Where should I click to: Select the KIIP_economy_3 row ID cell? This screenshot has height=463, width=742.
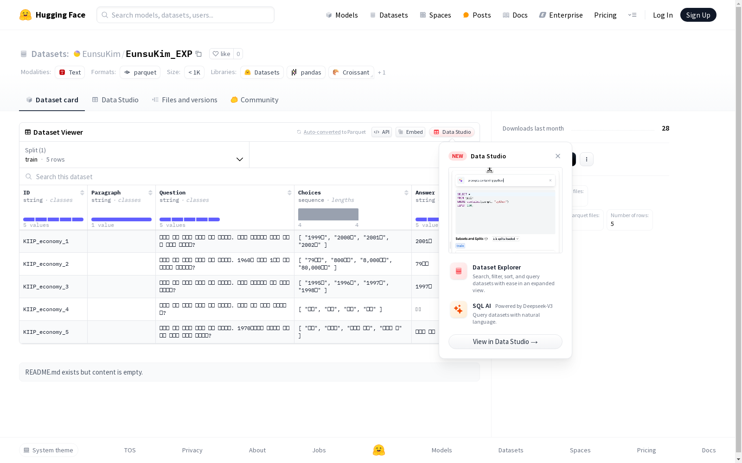(x=53, y=287)
